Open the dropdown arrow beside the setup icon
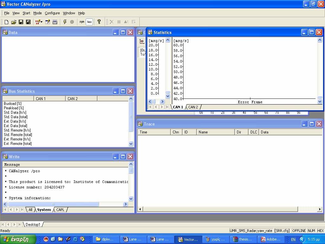 (x=42, y=22)
